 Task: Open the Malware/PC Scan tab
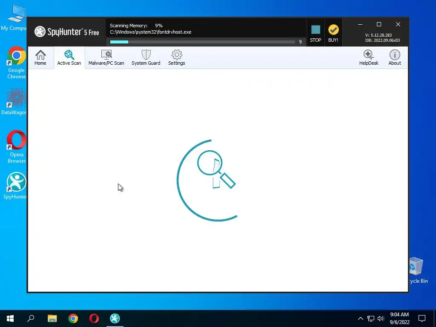106,57
